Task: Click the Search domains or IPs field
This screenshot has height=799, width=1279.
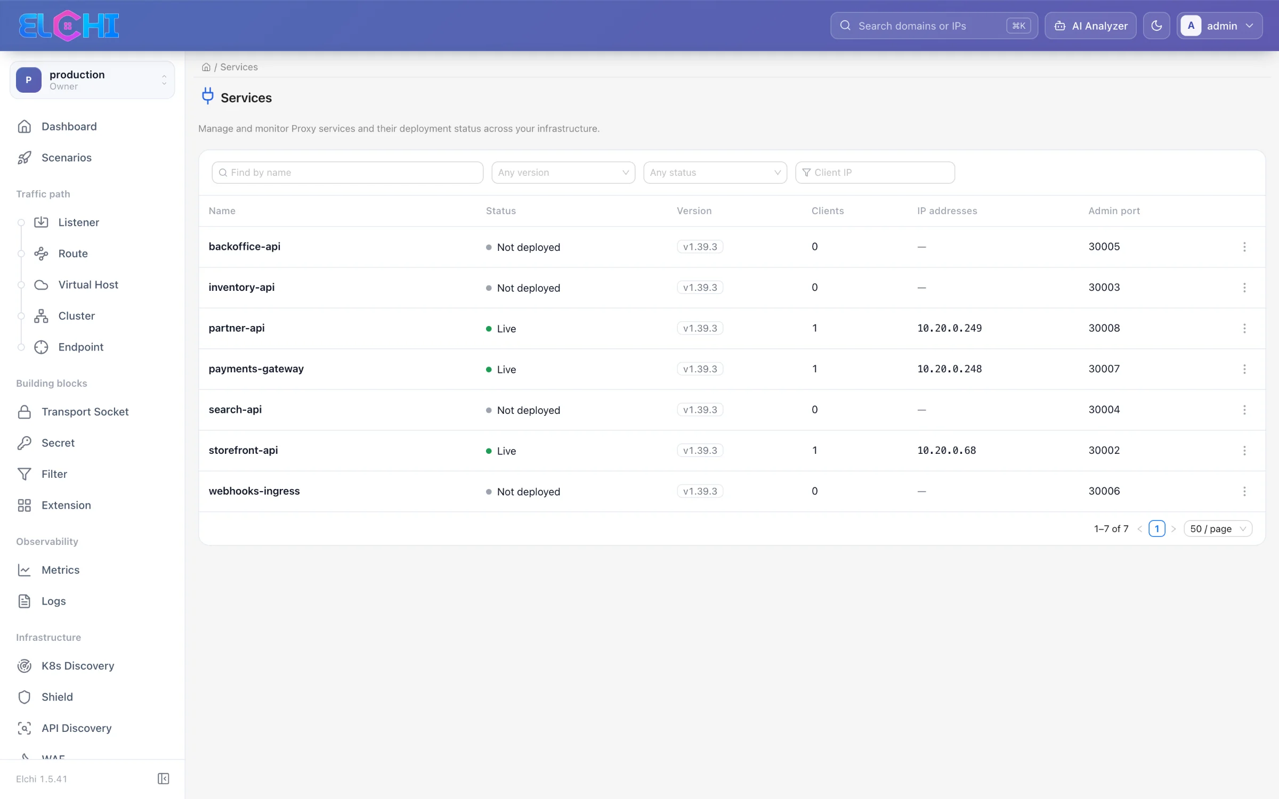Action: (934, 26)
